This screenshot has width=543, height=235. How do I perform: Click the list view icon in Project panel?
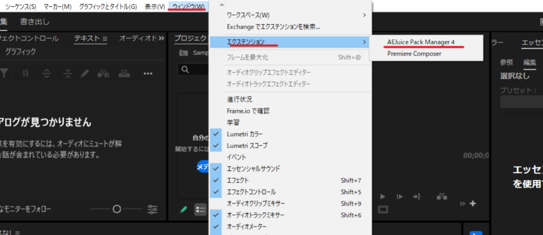(x=200, y=209)
